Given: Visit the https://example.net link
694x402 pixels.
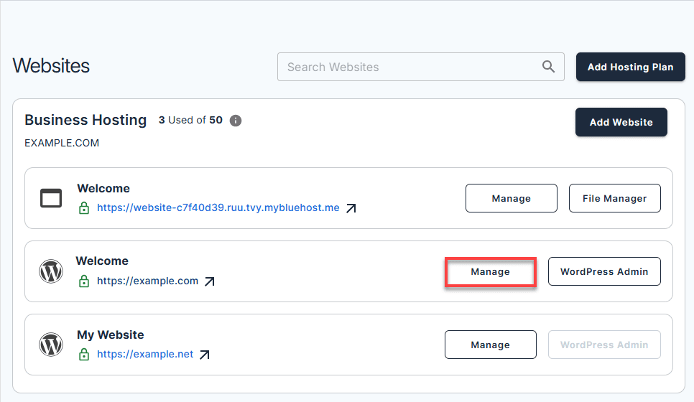Looking at the screenshot, I should [145, 354].
